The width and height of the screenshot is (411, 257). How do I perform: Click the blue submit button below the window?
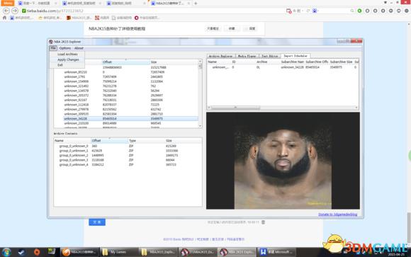click(x=97, y=222)
